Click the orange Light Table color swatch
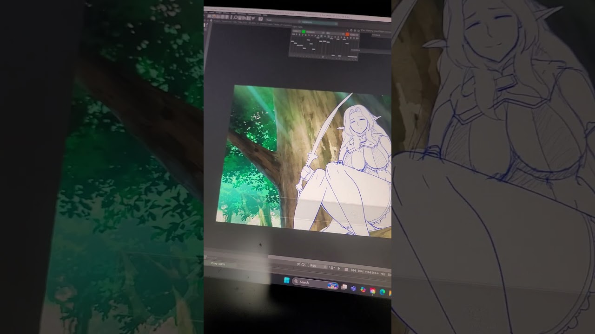The width and height of the screenshot is (595, 334). pos(347,34)
